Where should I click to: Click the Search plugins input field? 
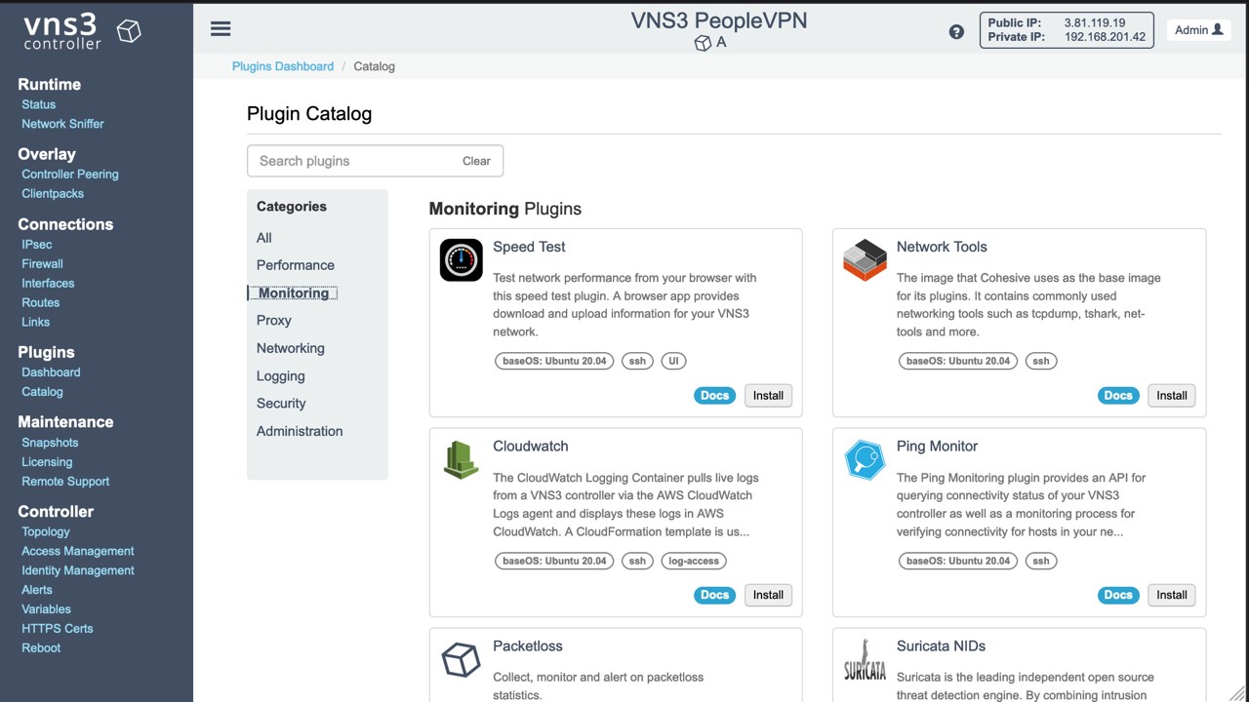(351, 161)
